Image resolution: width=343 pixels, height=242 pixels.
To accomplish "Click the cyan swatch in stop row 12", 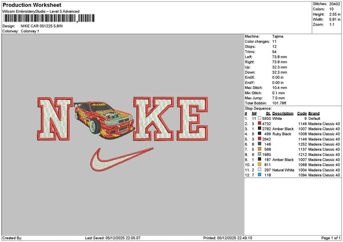I will [x=260, y=175].
